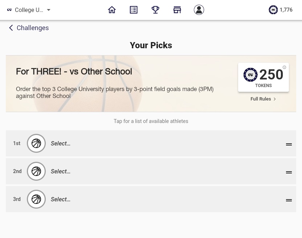302x238 pixels.
Task: Expand the College U... school dropdown
Action: pyautogui.click(x=49, y=10)
